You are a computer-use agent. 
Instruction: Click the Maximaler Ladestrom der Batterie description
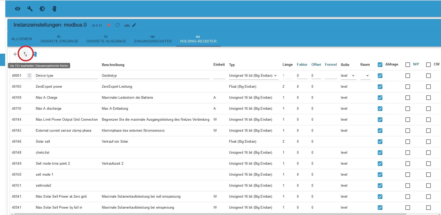[x=127, y=98]
